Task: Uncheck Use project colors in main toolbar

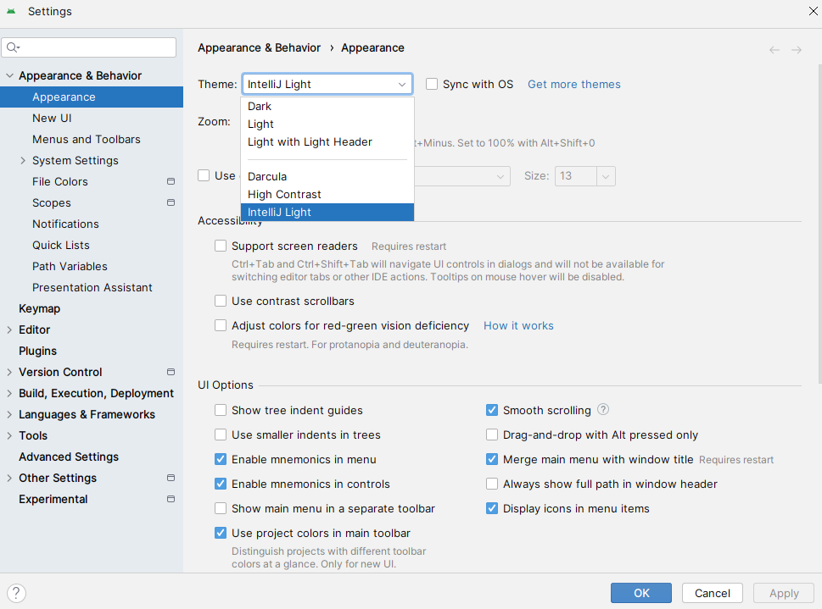Action: (x=221, y=533)
